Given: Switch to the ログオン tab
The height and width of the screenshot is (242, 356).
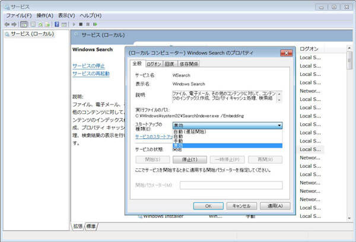Looking at the screenshot, I should pyautogui.click(x=154, y=64).
